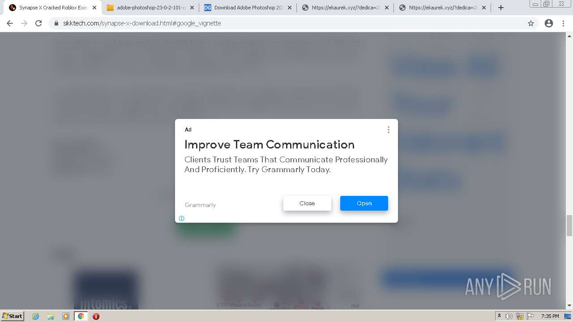Switch to last ekaurek.xyz tab
The width and height of the screenshot is (573, 322).
[444, 8]
